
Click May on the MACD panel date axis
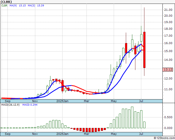[x=114, y=134]
